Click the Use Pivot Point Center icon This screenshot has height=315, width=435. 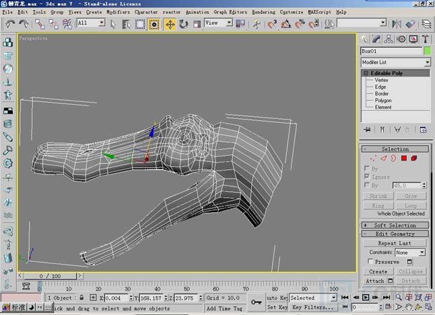pyautogui.click(x=240, y=24)
